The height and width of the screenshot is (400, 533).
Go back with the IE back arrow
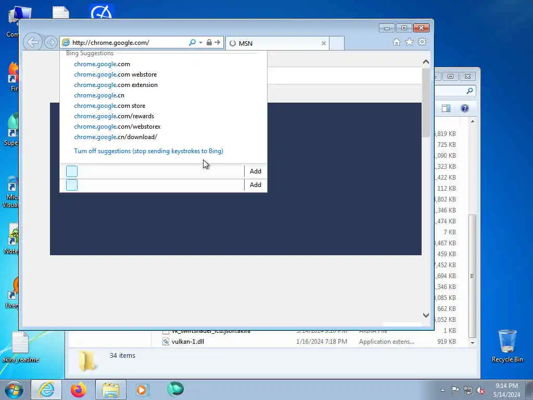[33, 43]
